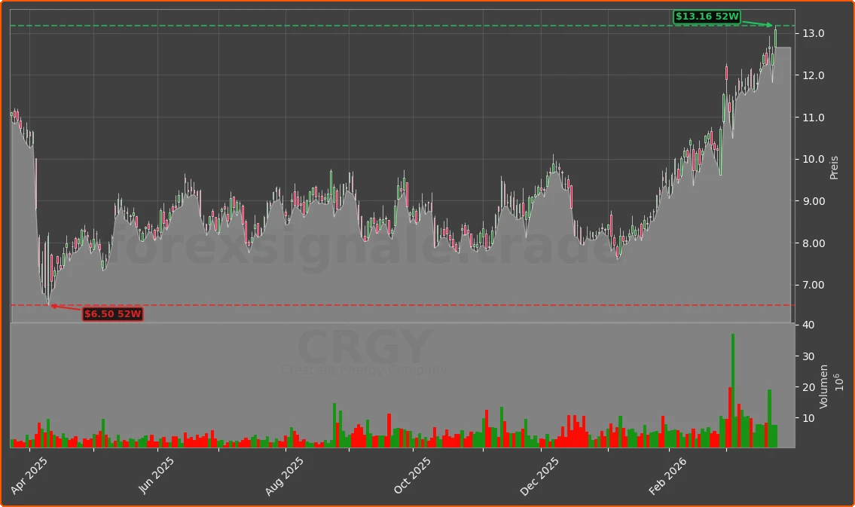Click the 9.00 price axis value
Image resolution: width=855 pixels, height=507 pixels.
click(813, 202)
